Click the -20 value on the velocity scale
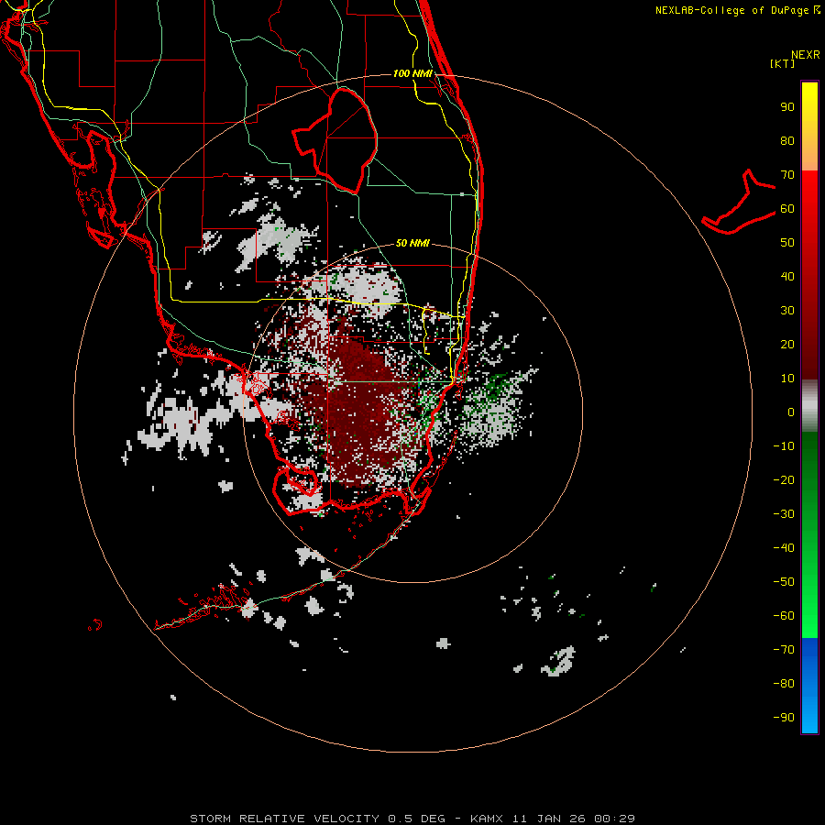The height and width of the screenshot is (825, 825). click(x=784, y=480)
